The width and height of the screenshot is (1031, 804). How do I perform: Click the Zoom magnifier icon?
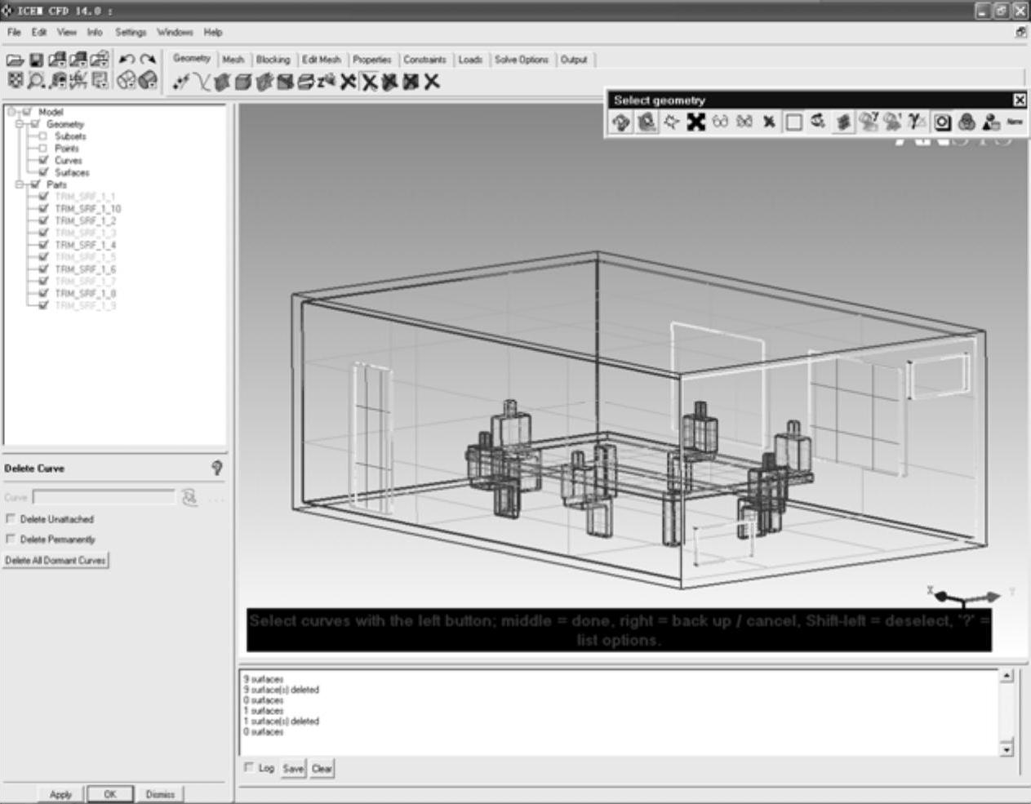point(37,80)
